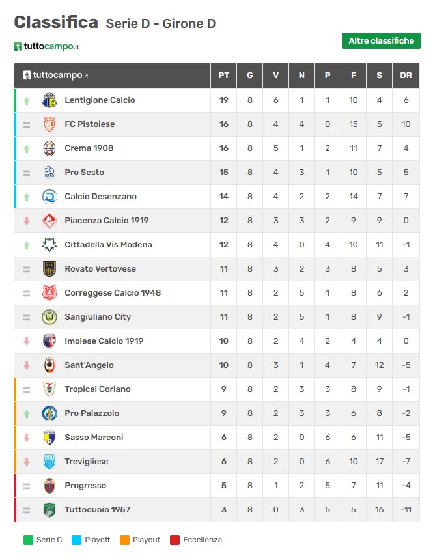This screenshot has width=433, height=558.
Task: Click the Crema 1908 club logo
Action: coord(49,148)
